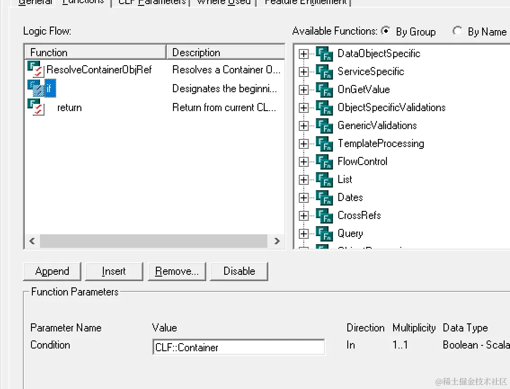The image size is (510, 389).
Task: Click the ResolveContainerObjRef function icon
Action: pos(36,70)
